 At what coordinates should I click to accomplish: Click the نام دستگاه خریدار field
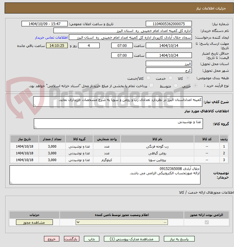[122, 31]
